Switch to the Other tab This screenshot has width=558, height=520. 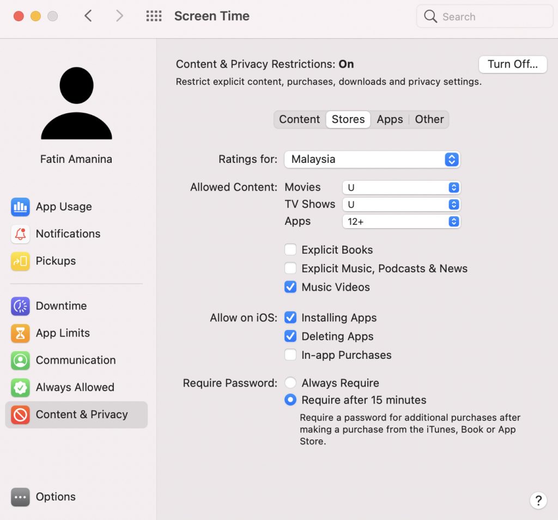(429, 119)
